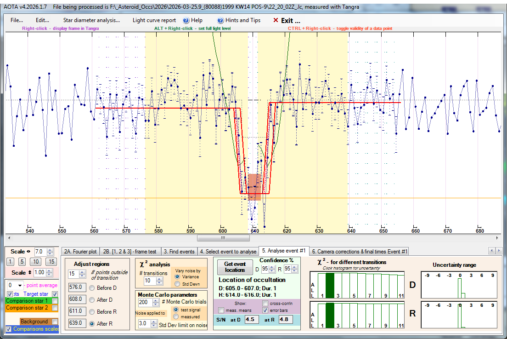Increase the Monte Carlo trials spinner
This screenshot has width=507, height=339.
tap(156, 300)
